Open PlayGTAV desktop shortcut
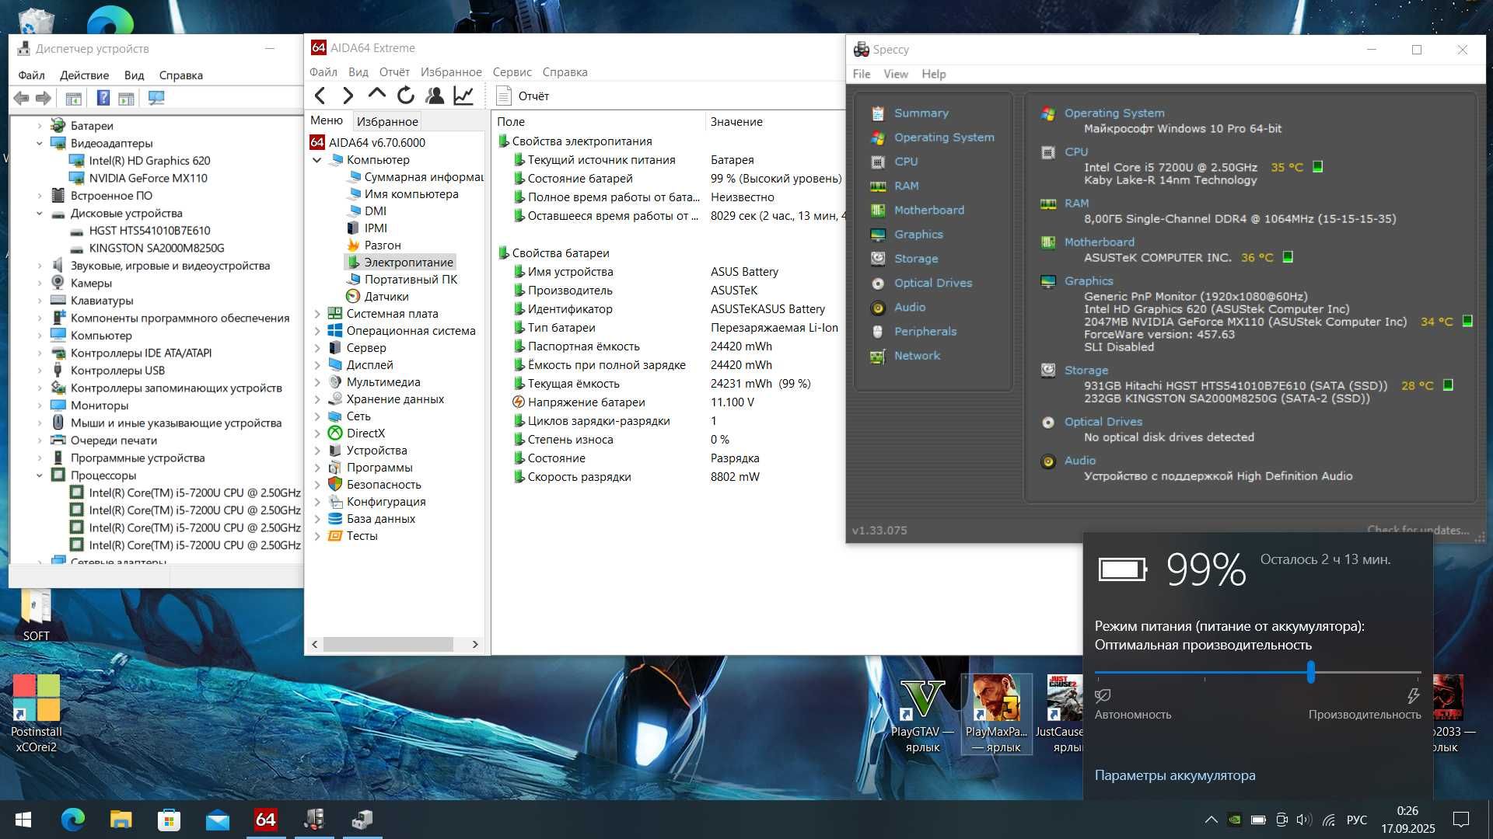The image size is (1493, 839). click(922, 715)
